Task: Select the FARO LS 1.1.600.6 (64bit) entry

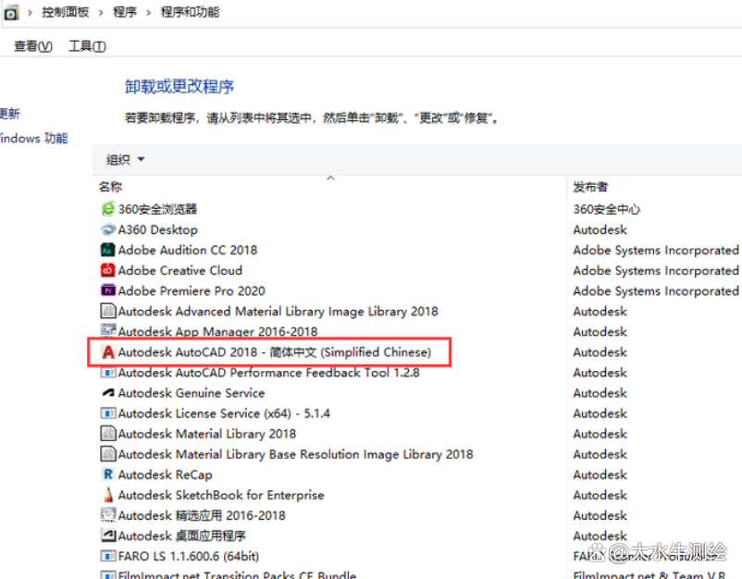Action: coord(189,556)
